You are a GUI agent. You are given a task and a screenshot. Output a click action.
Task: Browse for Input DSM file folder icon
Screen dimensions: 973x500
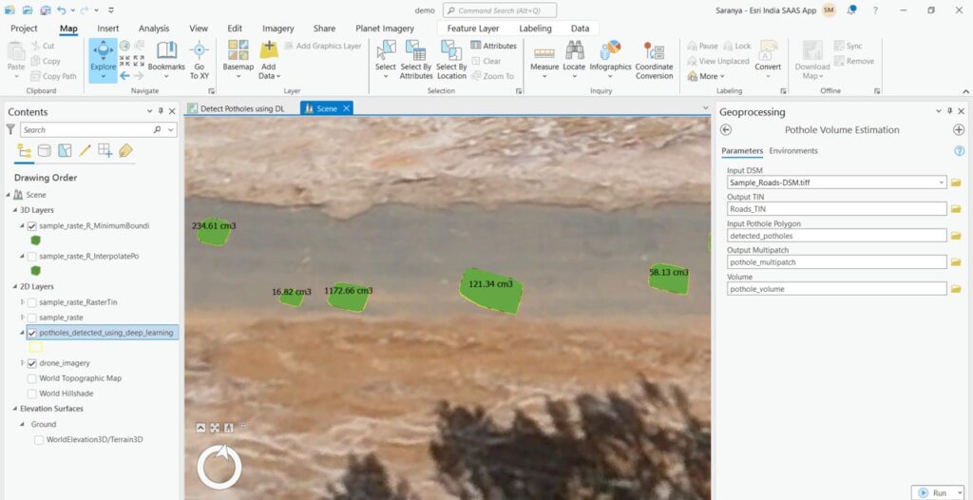point(956,182)
